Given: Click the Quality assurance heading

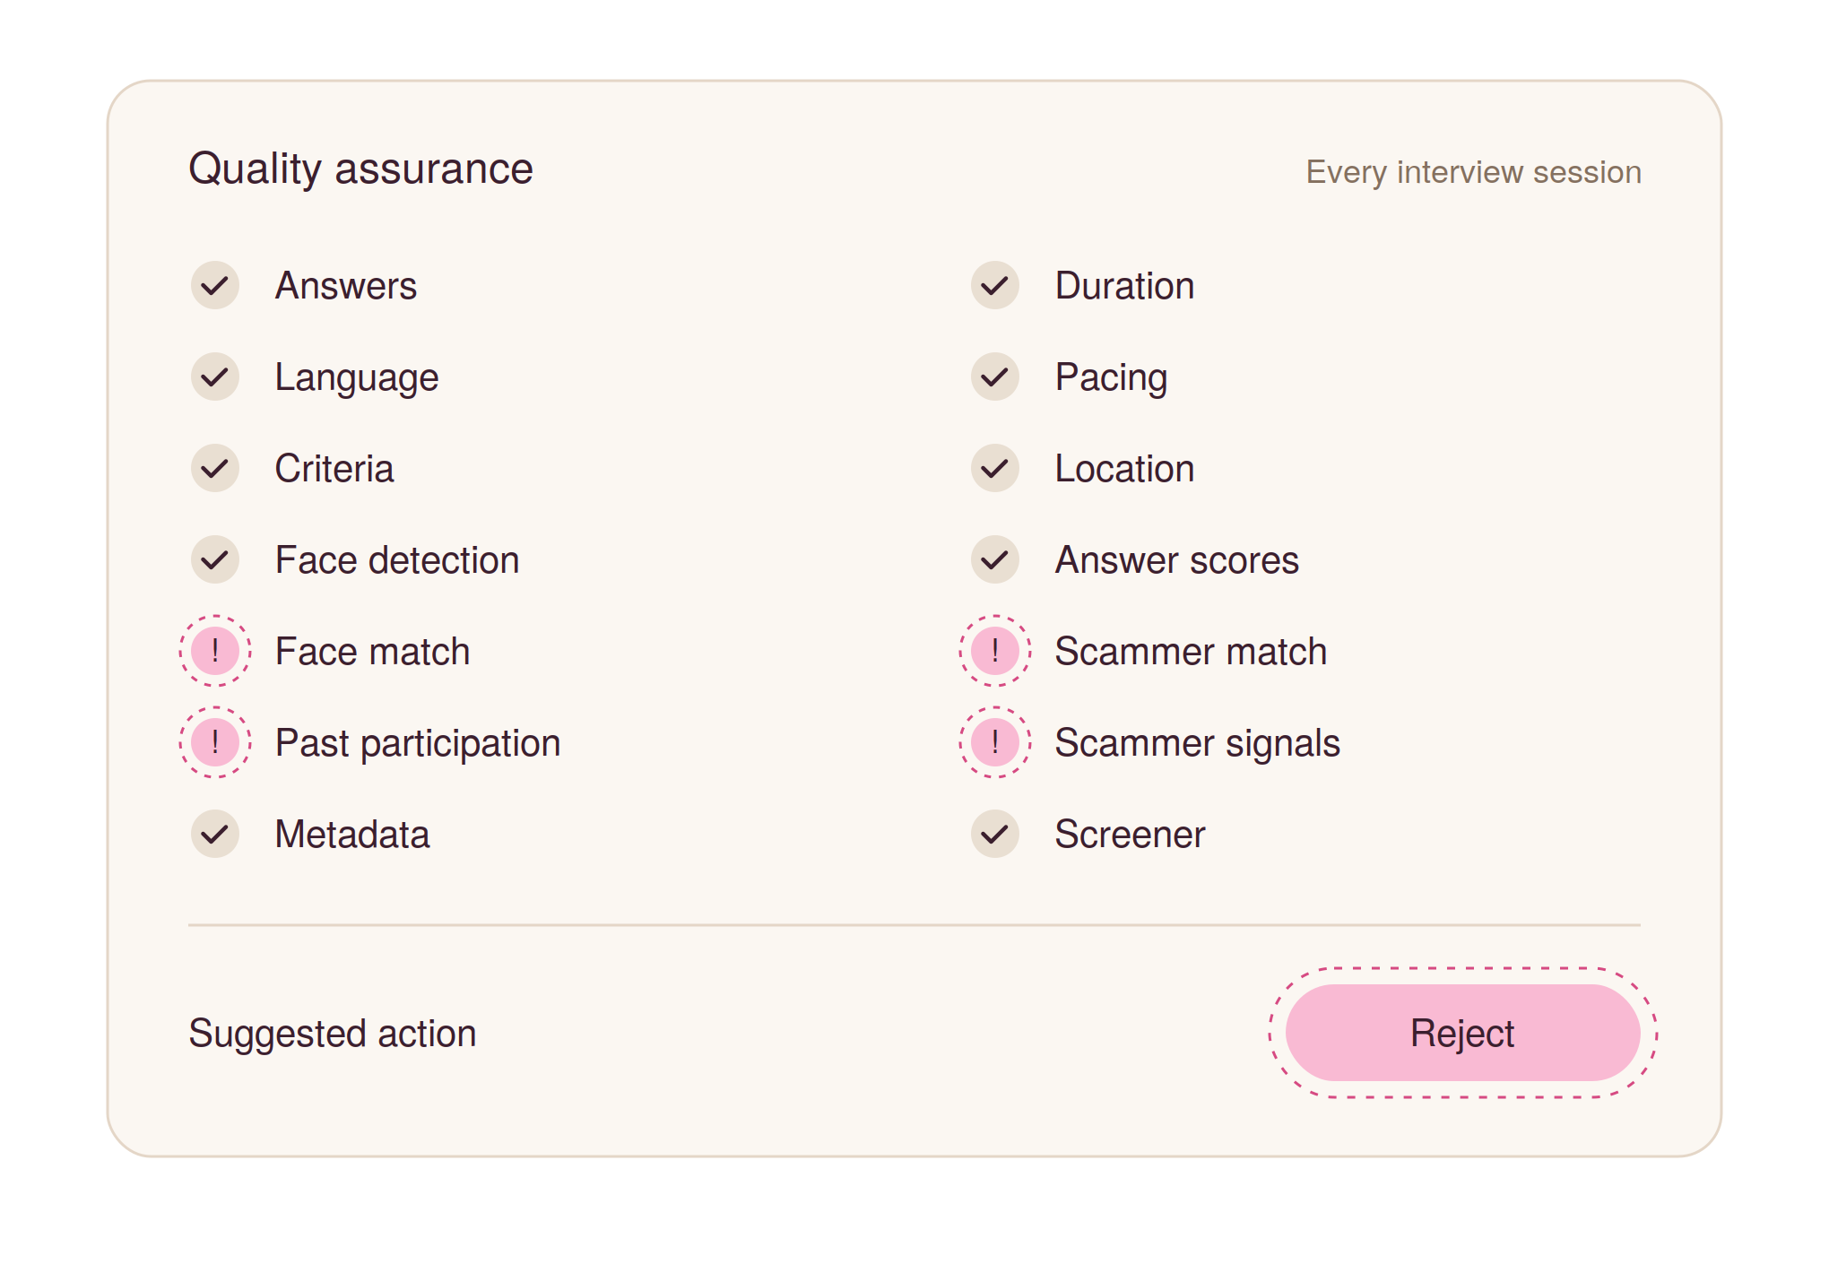Looking at the screenshot, I should click(x=360, y=169).
